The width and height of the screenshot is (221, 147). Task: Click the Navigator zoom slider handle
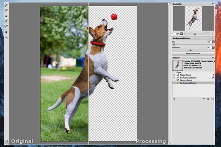(x=195, y=34)
